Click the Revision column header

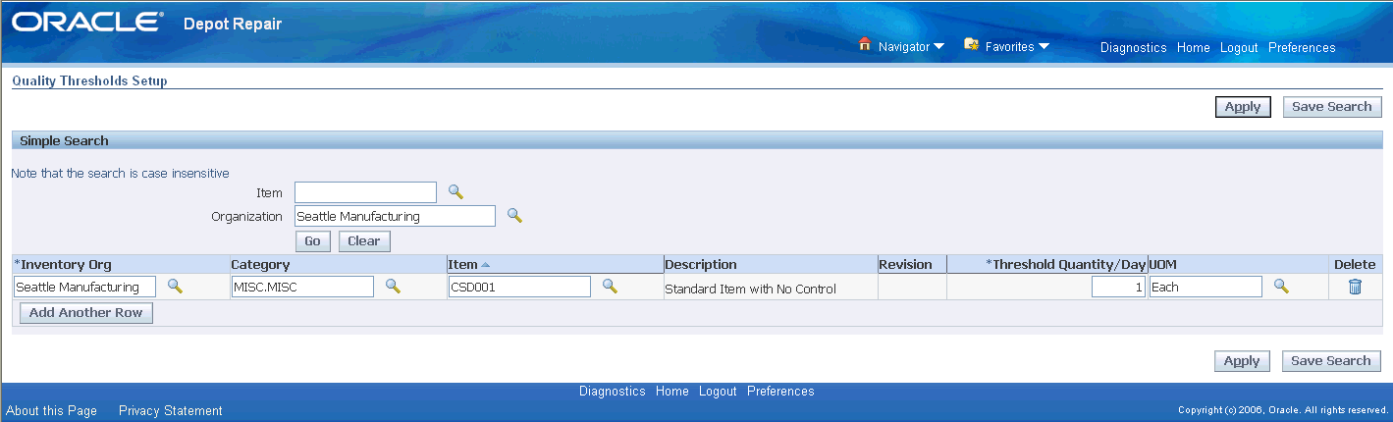pyautogui.click(x=905, y=265)
